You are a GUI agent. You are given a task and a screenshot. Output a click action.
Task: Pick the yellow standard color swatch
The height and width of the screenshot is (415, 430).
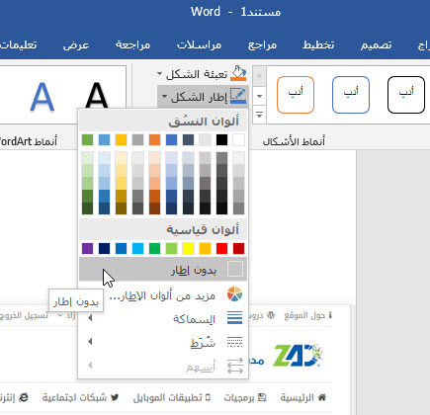[188, 249]
